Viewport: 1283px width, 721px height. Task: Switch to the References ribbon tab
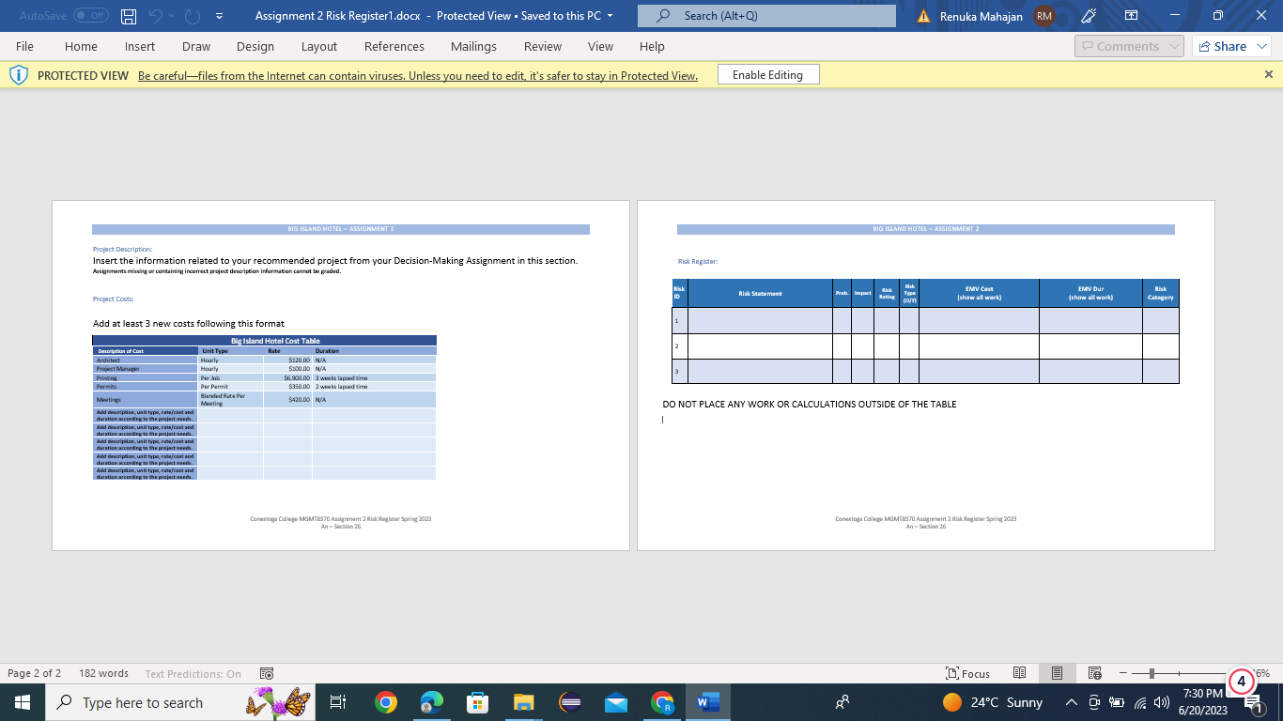pos(394,46)
